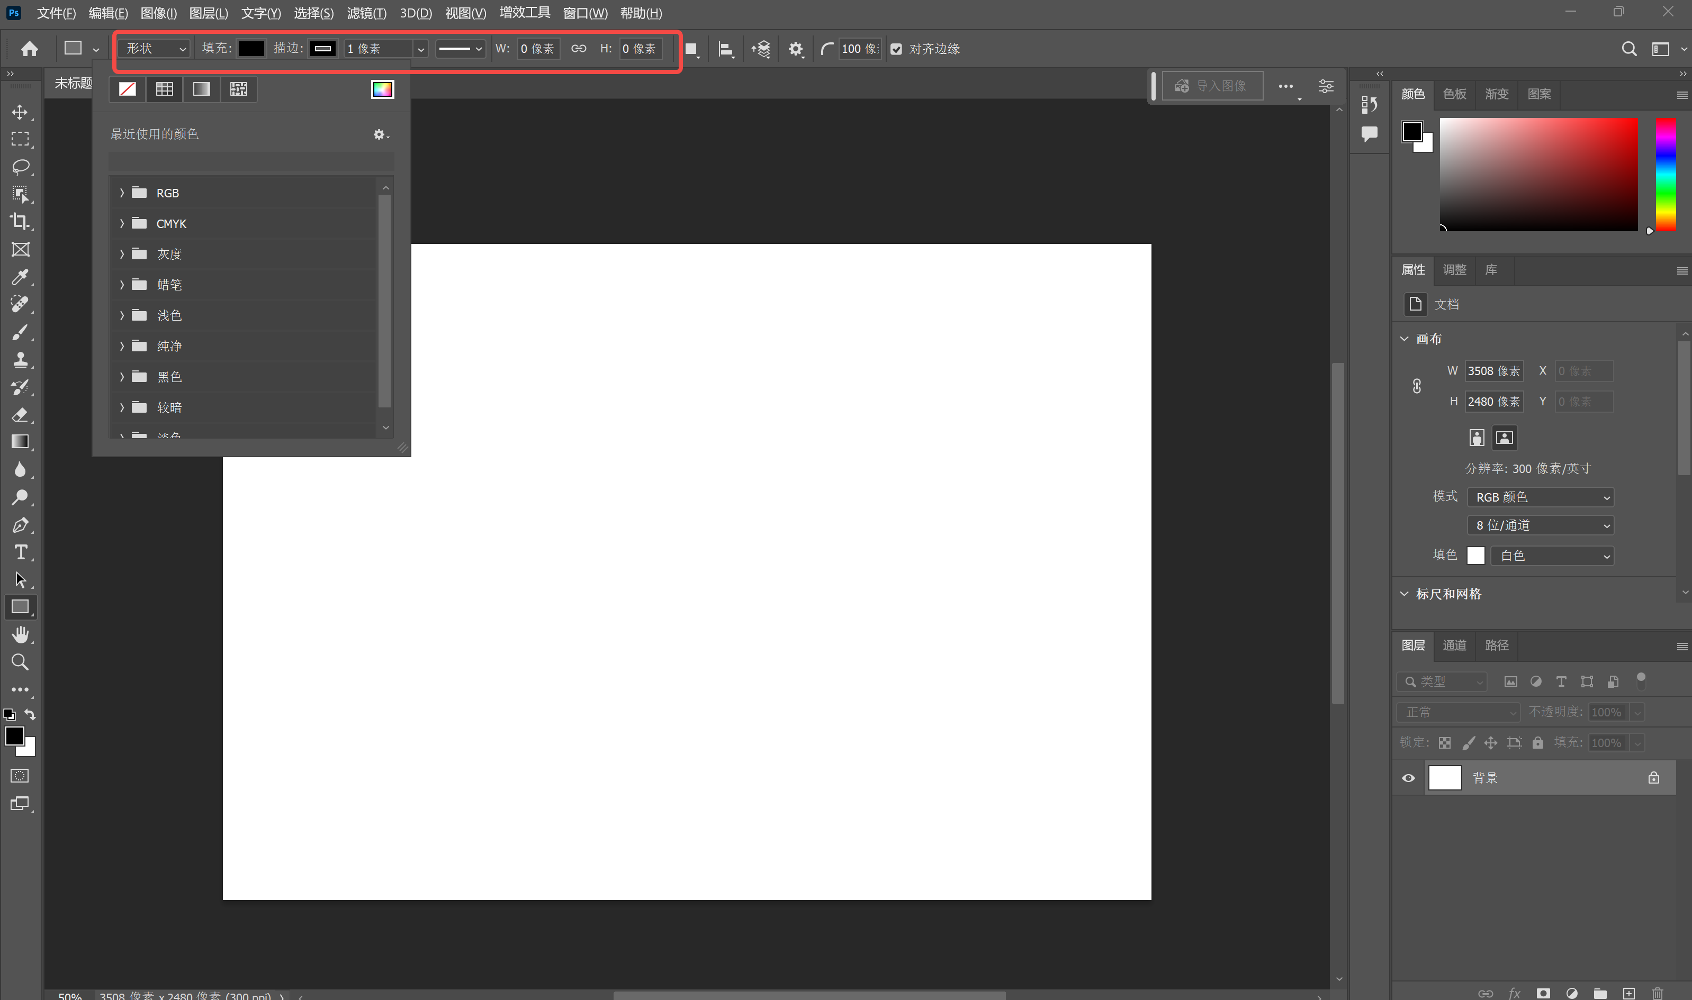This screenshot has height=1000, width=1692.
Task: Select the Clone Stamp tool
Action: (20, 360)
